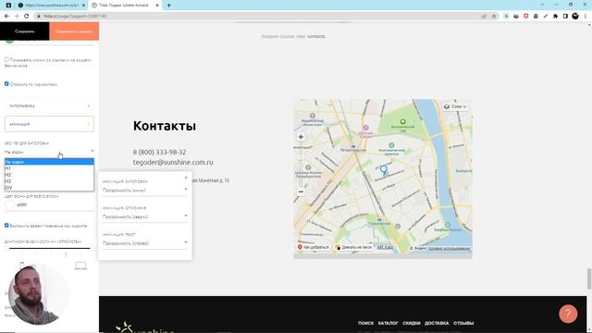Click the Gorkovskaya metro station icon
Viewport: 592px width, 333px height.
(x=379, y=219)
